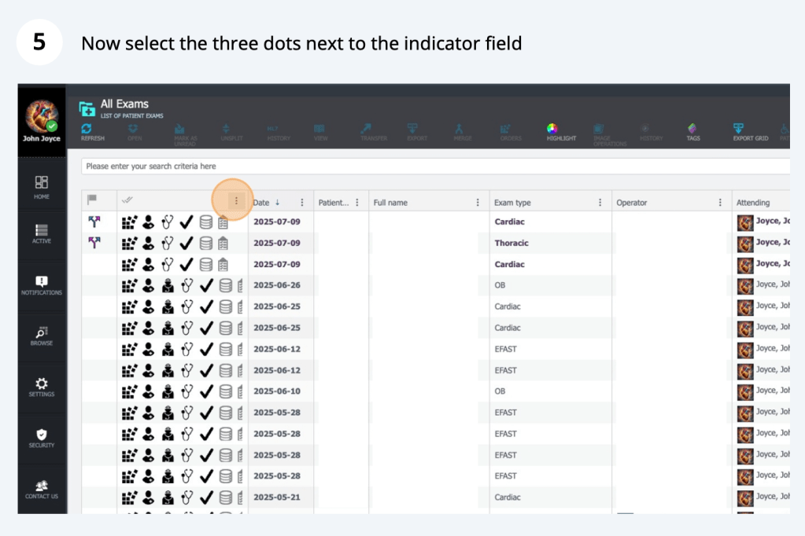Open Notifications in the sidebar
Viewport: 805px width, 536px height.
[42, 285]
